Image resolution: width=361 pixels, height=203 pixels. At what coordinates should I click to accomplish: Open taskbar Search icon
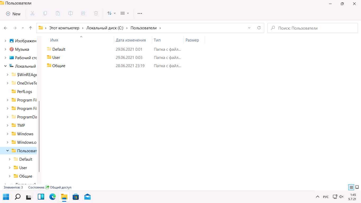click(x=18, y=197)
